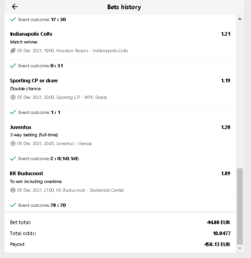Click the scrollbar down arrow

[240, 248]
